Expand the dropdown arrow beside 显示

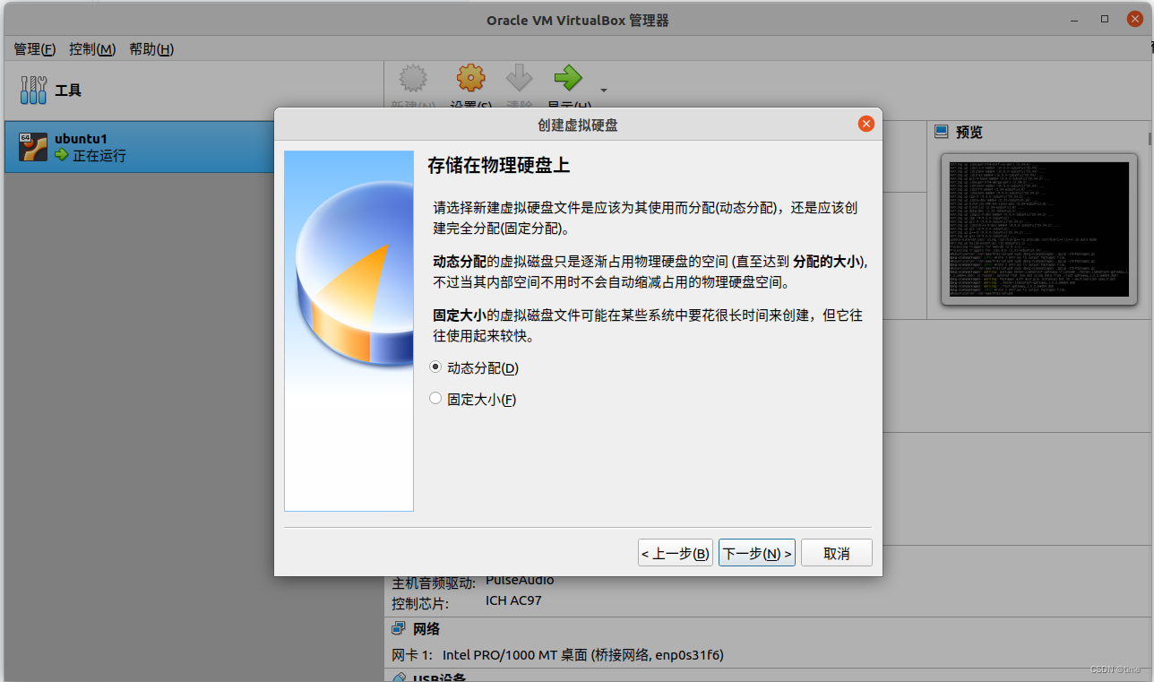click(x=604, y=90)
